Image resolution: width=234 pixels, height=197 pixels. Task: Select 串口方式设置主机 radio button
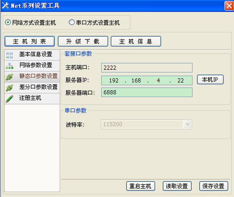tap(72, 22)
